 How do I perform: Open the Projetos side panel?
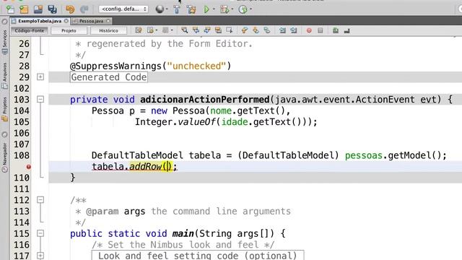[4, 109]
